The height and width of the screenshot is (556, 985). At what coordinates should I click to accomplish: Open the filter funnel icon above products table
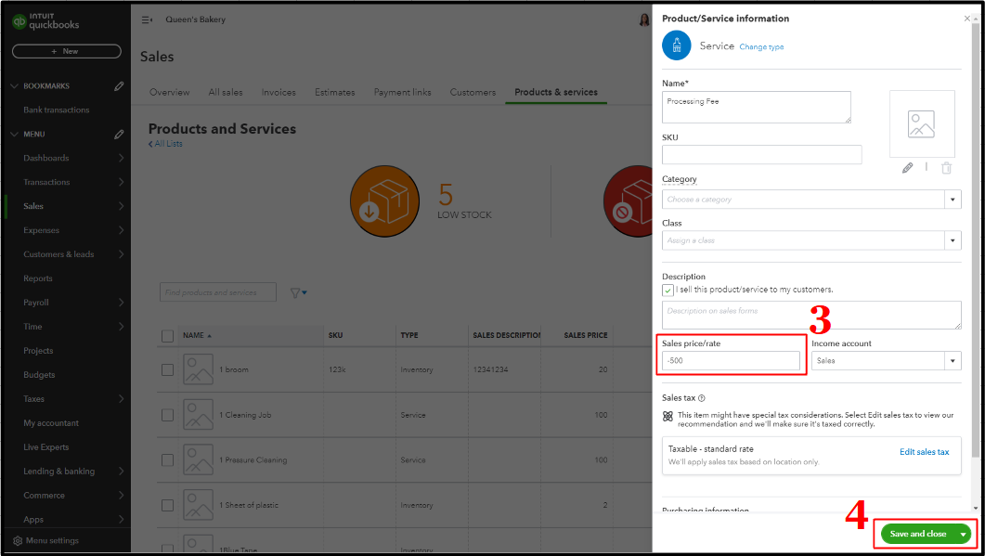click(x=295, y=291)
